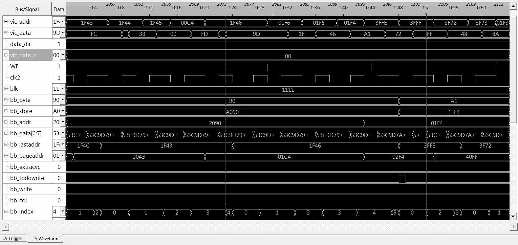Click the horizontal scrollbar right arrow
Viewport: 518px width, 245px height.
(x=514, y=227)
